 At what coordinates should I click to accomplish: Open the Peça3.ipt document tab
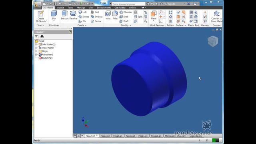pos(105,136)
